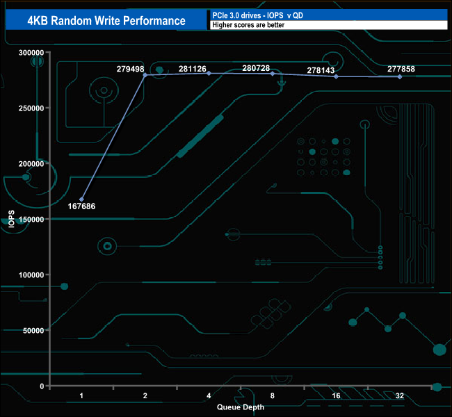The image size is (452, 417).
Task: Click the x-axis label 4
Action: pos(209,395)
